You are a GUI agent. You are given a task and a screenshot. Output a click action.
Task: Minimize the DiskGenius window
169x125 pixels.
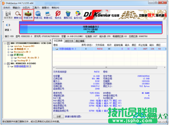point(151,3)
